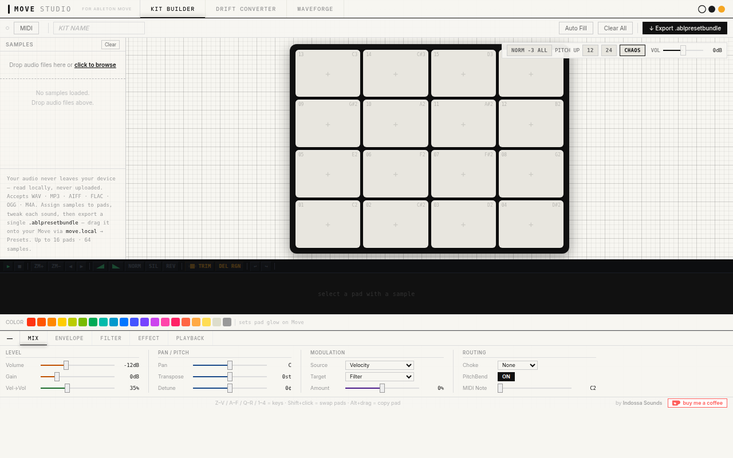Open the Envelope tab

69,338
